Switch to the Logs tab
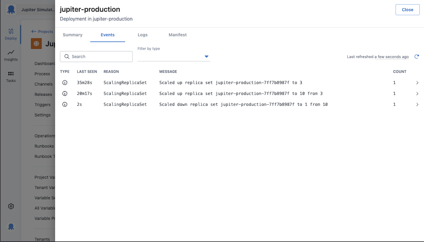Screen dimensions: 424x242 coord(142,35)
